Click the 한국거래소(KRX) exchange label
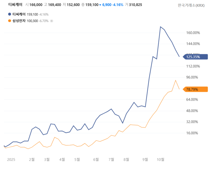Viewport: 210px width, 169px height. 191,5
